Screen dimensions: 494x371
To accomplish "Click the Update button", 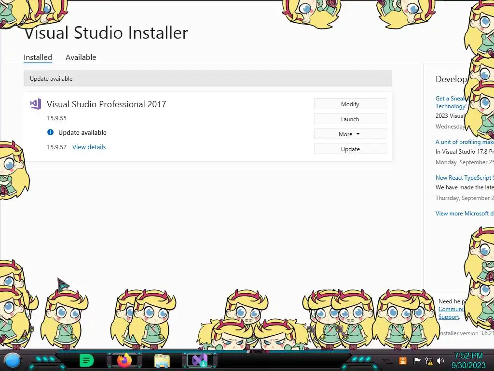I will (350, 149).
